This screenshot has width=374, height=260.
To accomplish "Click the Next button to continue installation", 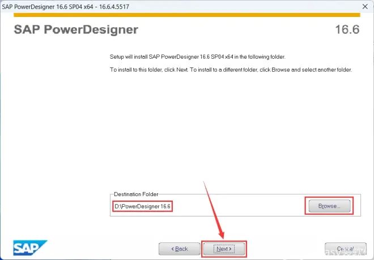I will 224,249.
